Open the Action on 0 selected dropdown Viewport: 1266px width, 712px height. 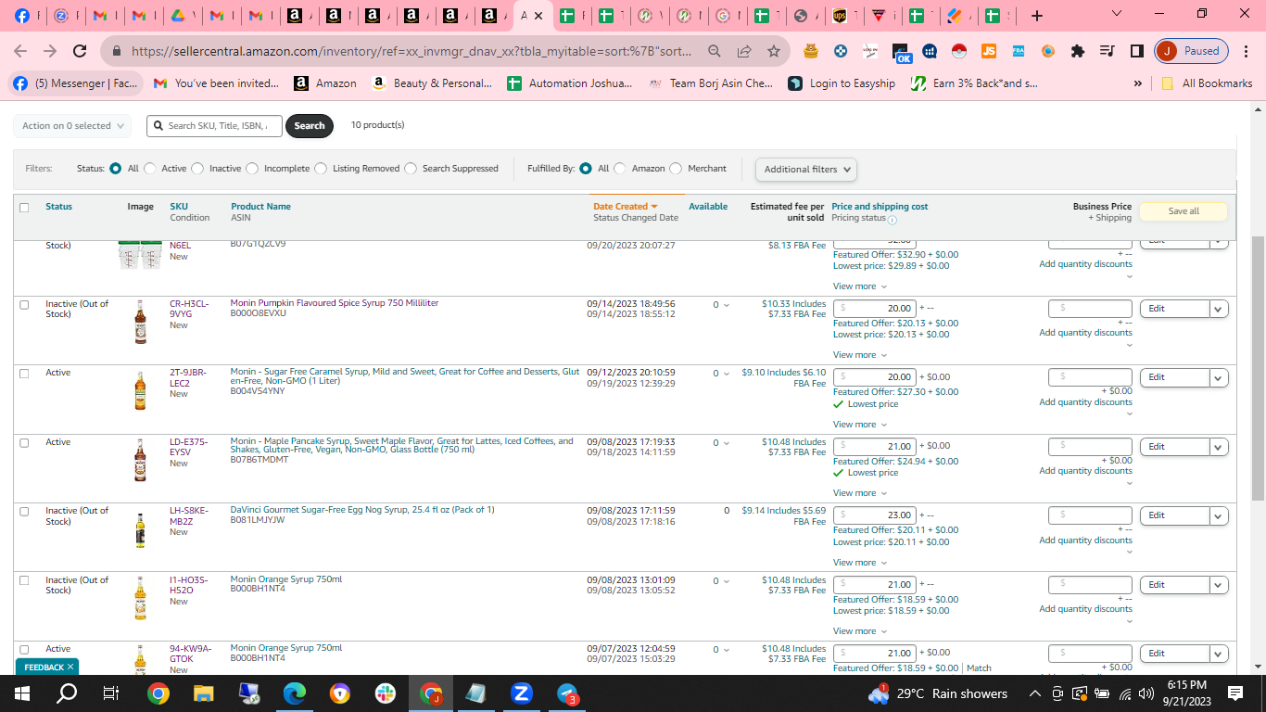click(72, 126)
